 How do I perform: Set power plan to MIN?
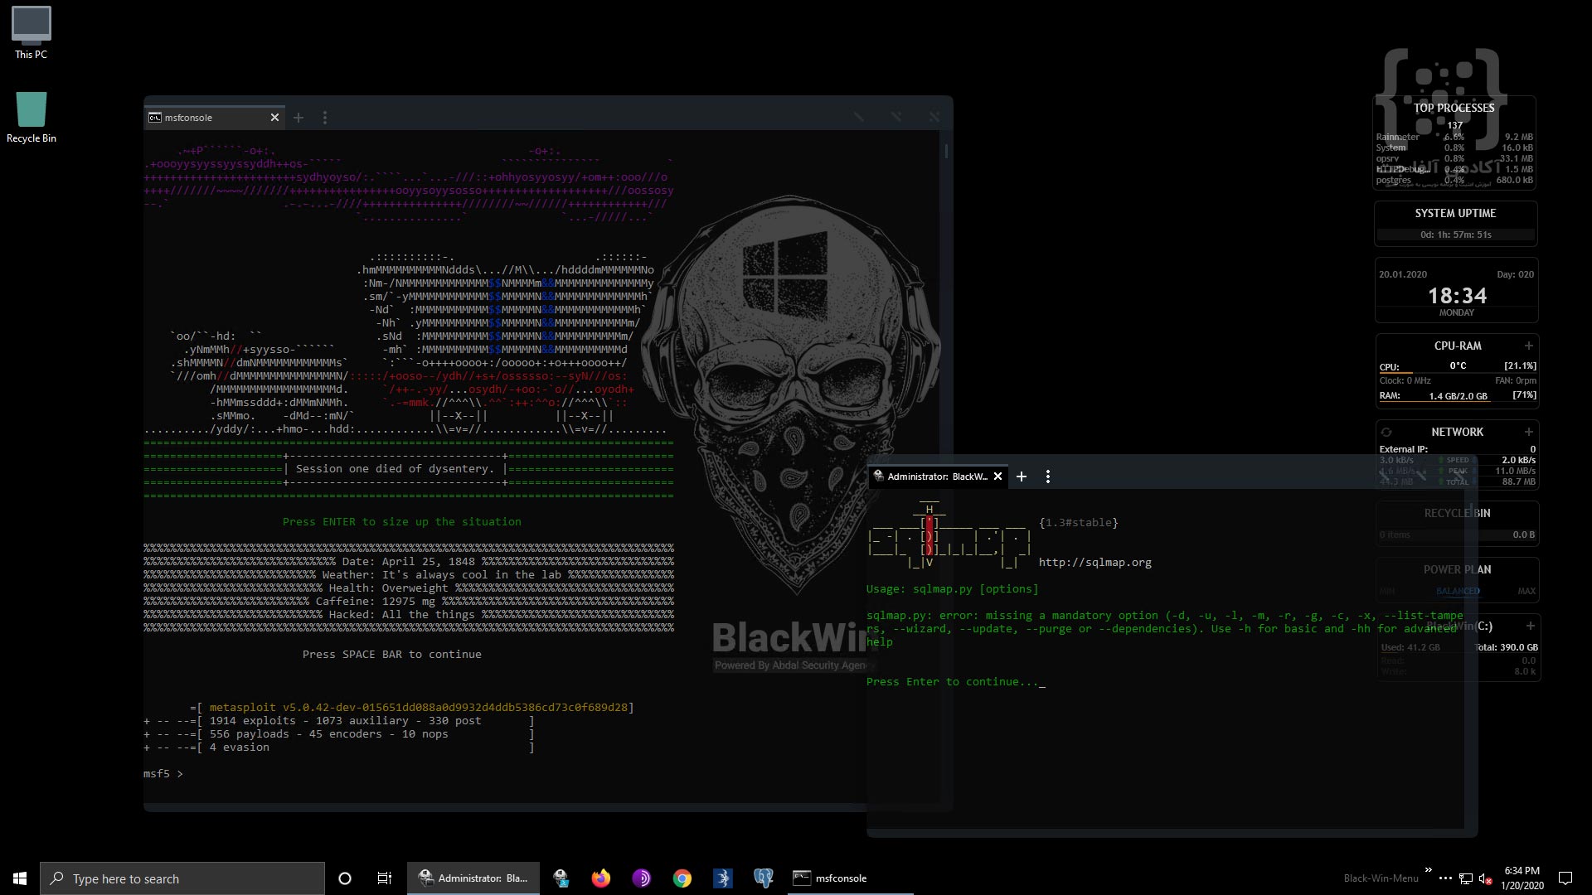(x=1387, y=591)
